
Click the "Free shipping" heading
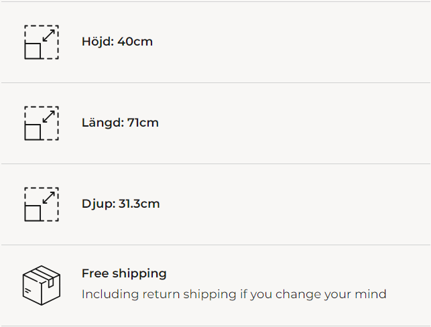tap(124, 273)
